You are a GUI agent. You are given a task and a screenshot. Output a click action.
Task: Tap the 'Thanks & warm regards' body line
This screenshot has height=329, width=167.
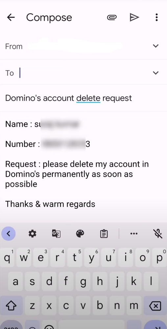click(x=50, y=204)
